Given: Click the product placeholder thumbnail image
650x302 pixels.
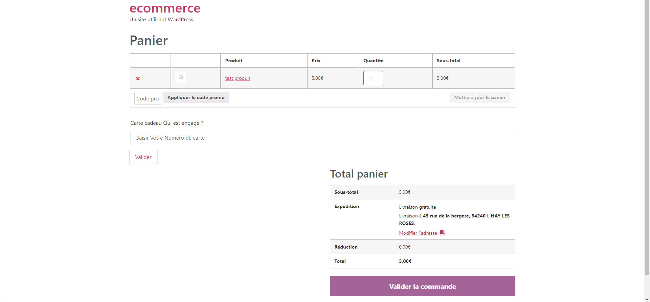Looking at the screenshot, I should 181,77.
